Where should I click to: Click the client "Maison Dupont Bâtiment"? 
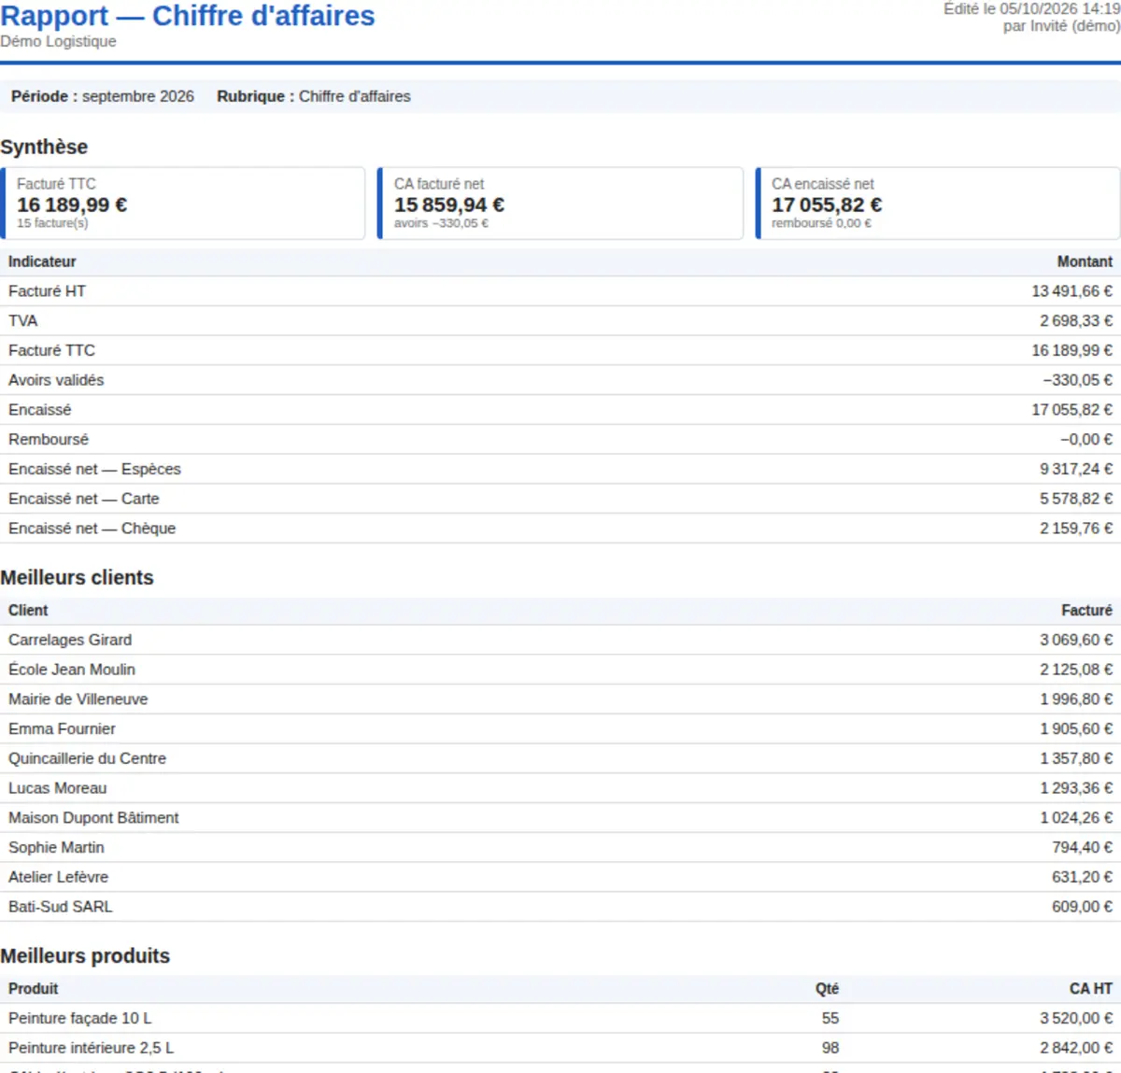pos(93,818)
